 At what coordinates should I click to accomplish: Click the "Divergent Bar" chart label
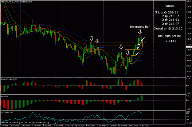coord(140,27)
